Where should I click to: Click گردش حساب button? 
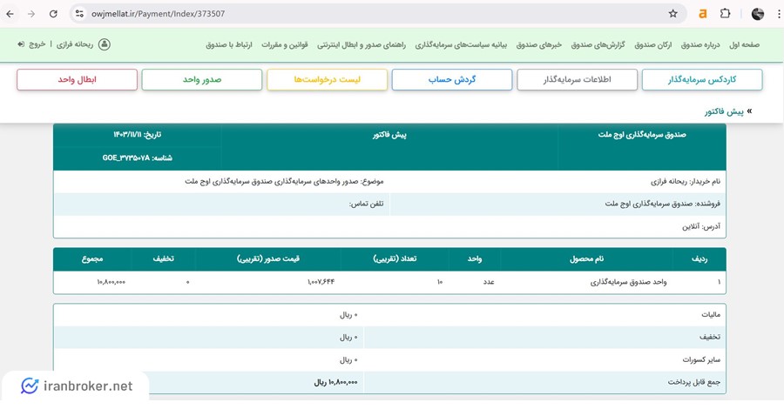point(452,80)
